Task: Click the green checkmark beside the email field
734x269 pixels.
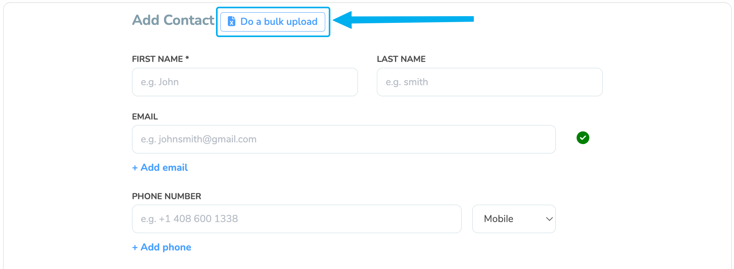Action: tap(583, 138)
